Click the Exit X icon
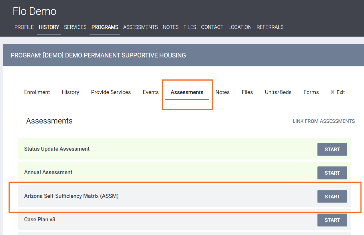The width and height of the screenshot is (364, 235). pos(333,92)
